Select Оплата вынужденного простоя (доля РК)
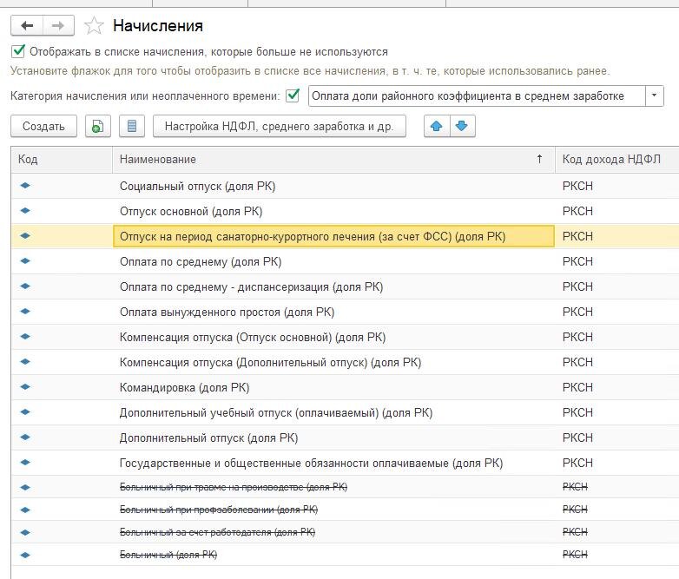 coord(345,312)
